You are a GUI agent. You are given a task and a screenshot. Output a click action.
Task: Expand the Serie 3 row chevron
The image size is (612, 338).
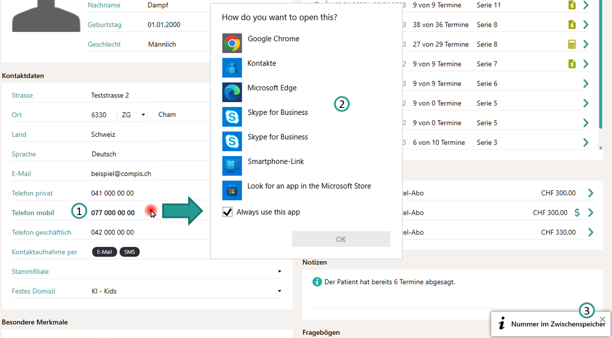(586, 143)
